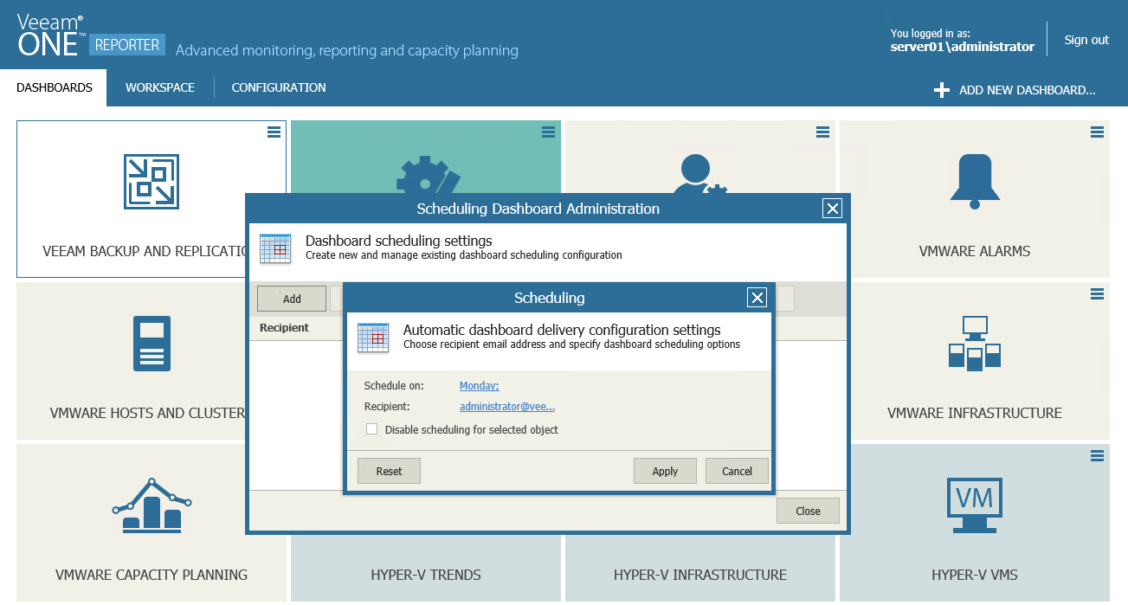Open hamburger menu on Hyper-V VMs tile
1128x605 pixels.
tap(1097, 455)
